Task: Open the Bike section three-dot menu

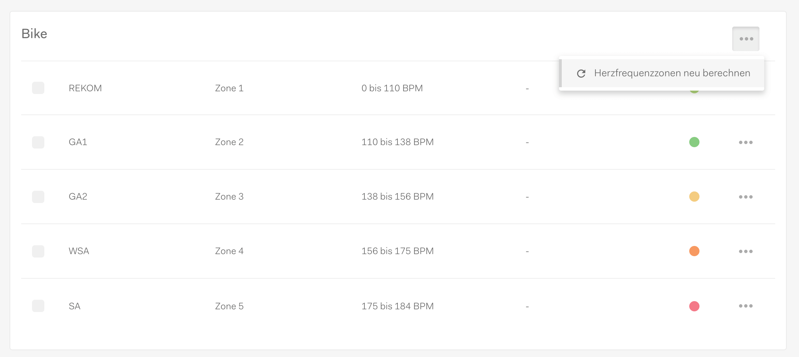Action: [746, 39]
